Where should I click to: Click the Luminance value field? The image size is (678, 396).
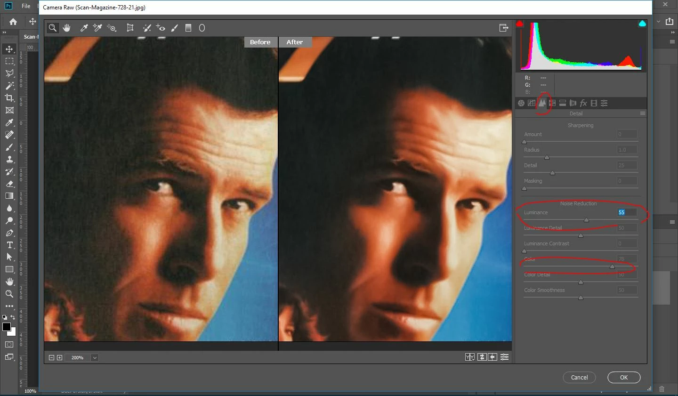click(x=627, y=212)
